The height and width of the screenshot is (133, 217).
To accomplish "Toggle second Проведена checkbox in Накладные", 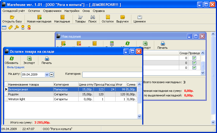I will [x=194, y=63].
